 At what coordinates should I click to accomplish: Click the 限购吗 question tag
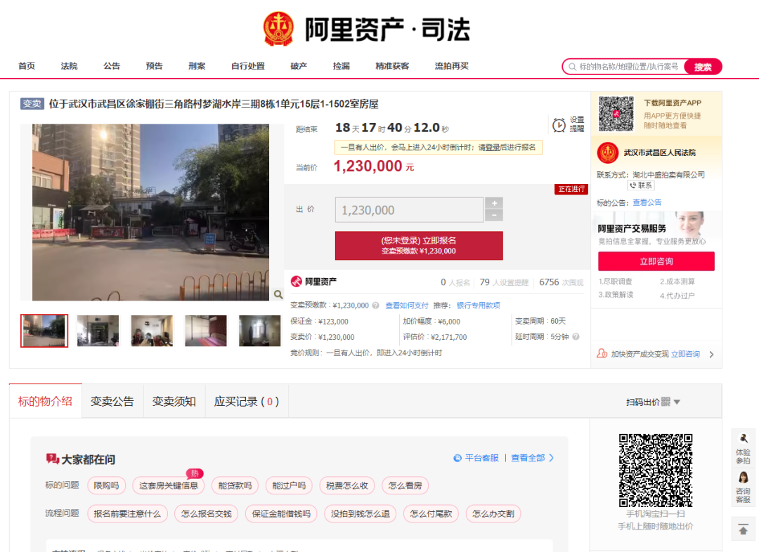[x=107, y=485]
